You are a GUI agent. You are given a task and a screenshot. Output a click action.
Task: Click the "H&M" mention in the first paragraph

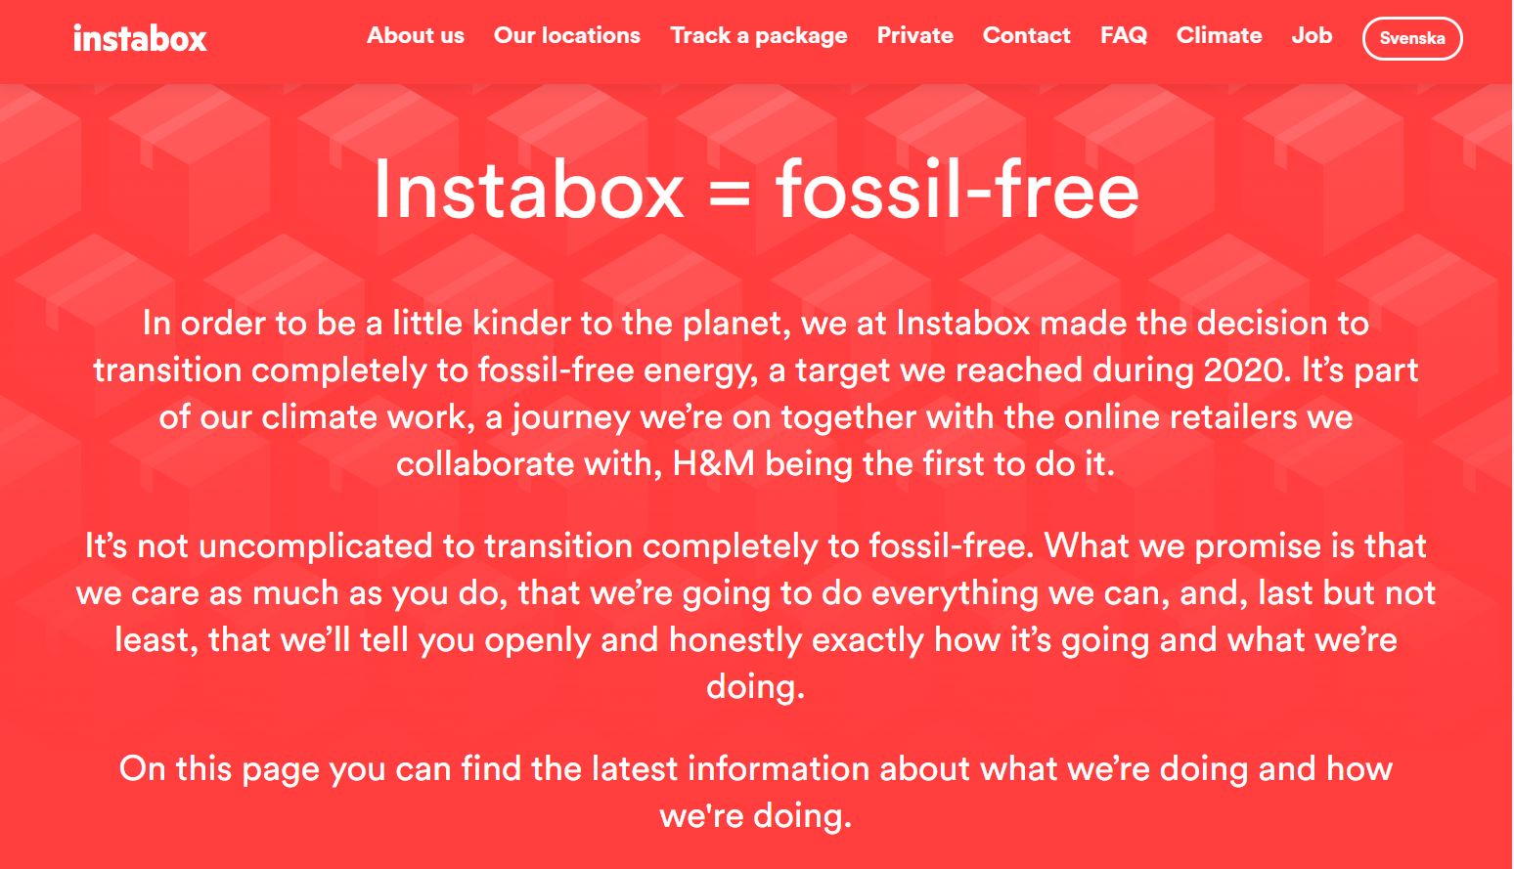point(714,463)
